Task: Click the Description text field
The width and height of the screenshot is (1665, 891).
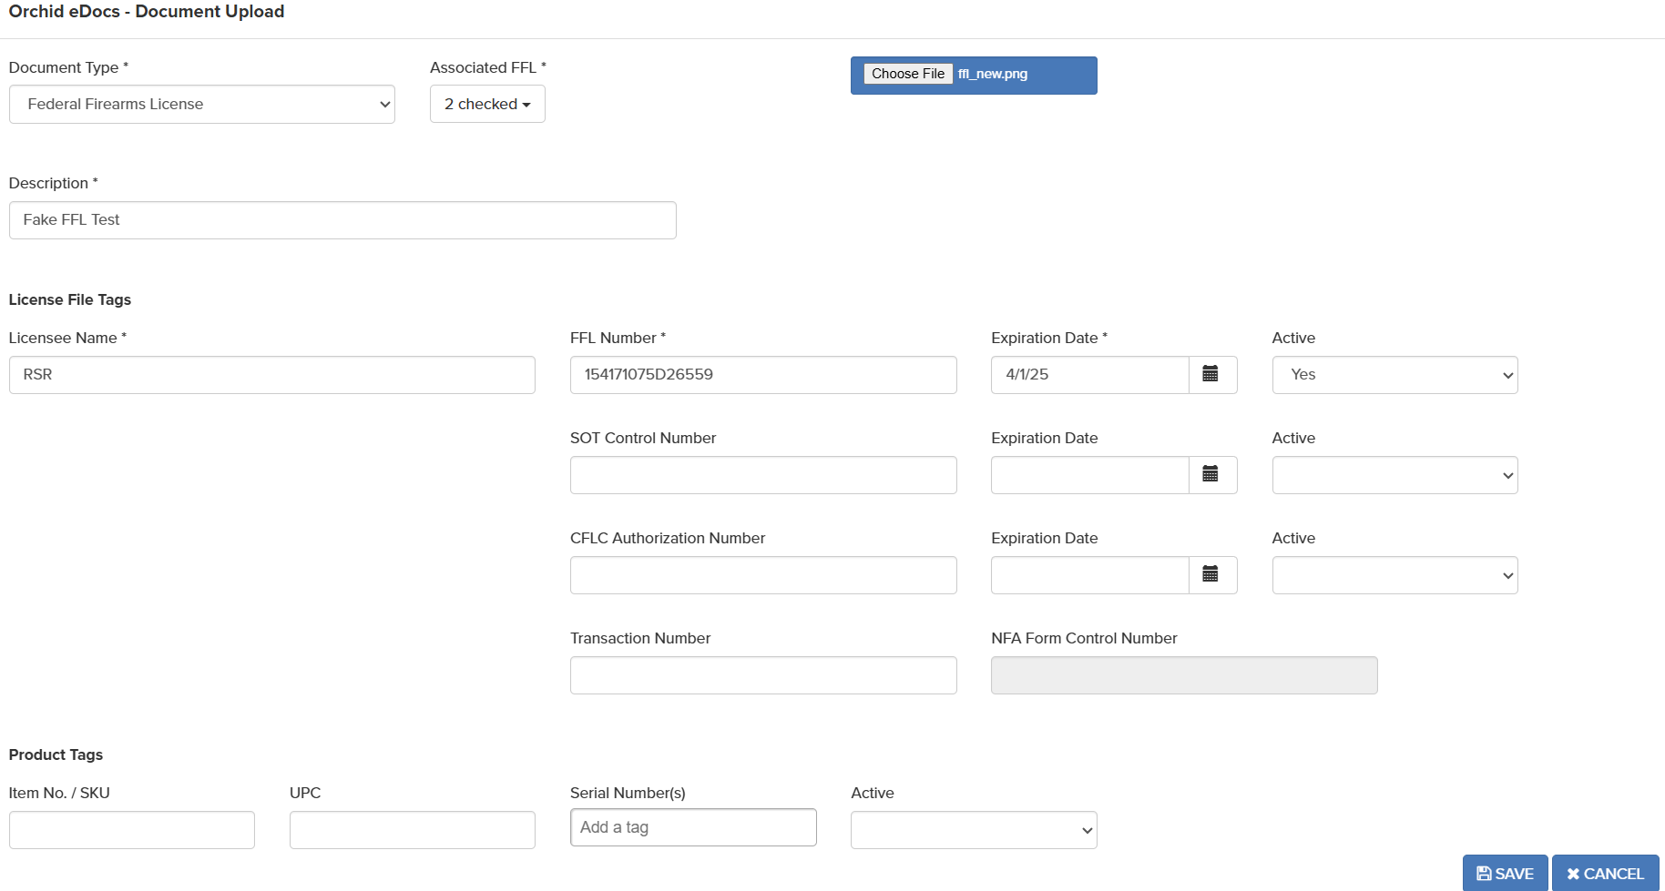Action: point(342,220)
